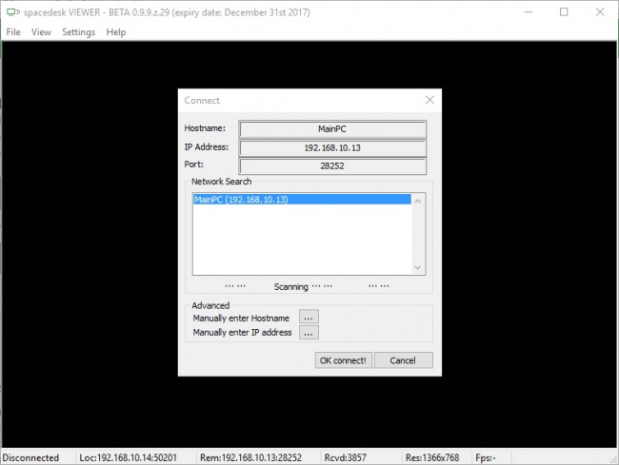Close the spacedesk VIEWER window
Screen dimensions: 619x465
click(600, 12)
